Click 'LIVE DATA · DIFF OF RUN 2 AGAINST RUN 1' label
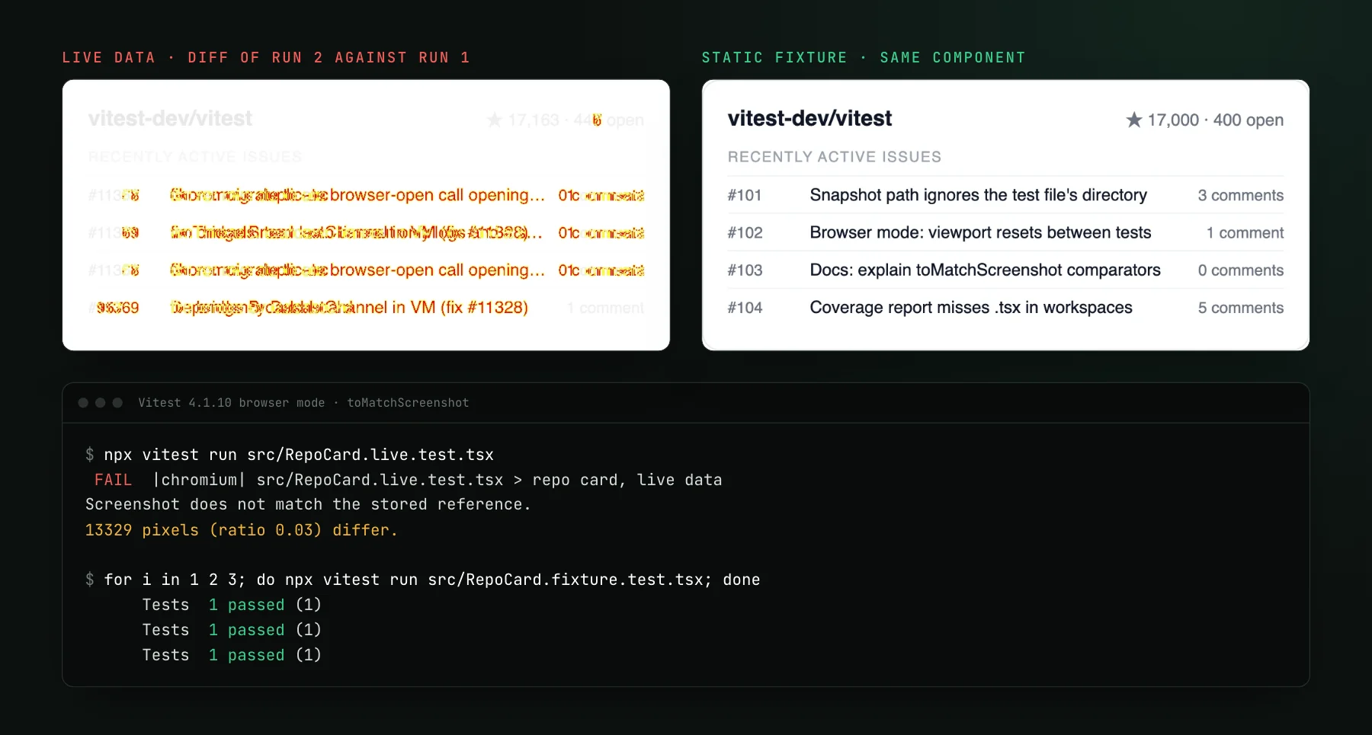The height and width of the screenshot is (735, 1372). click(266, 57)
